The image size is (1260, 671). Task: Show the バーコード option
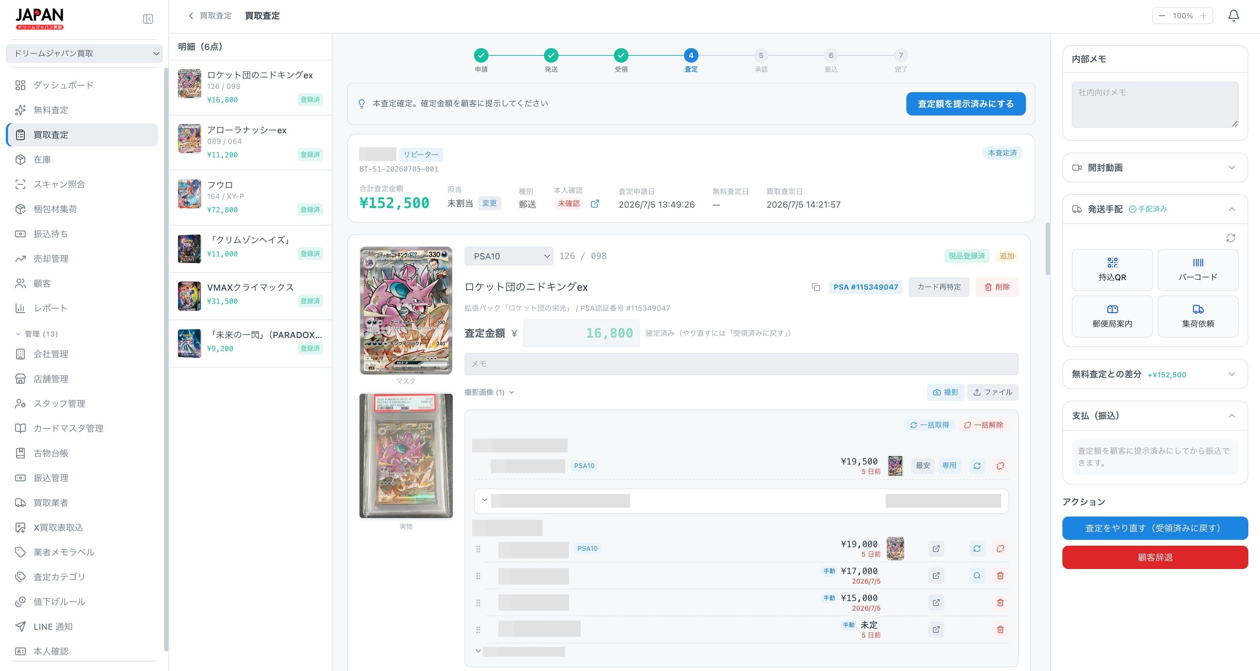pyautogui.click(x=1198, y=270)
